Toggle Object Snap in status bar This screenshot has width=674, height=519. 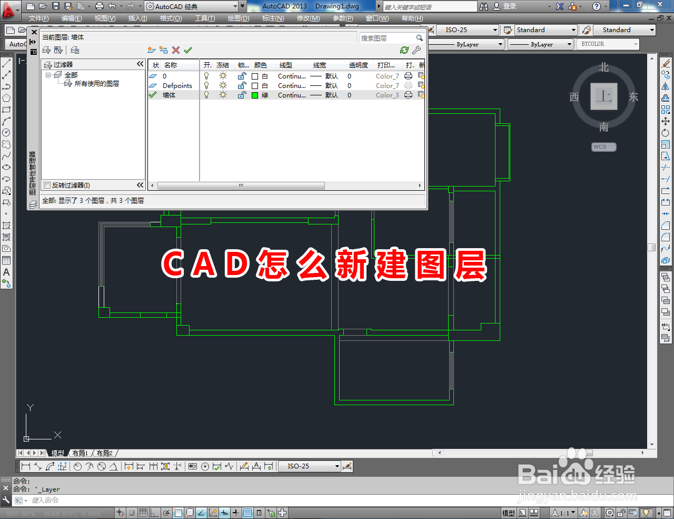pos(178,513)
